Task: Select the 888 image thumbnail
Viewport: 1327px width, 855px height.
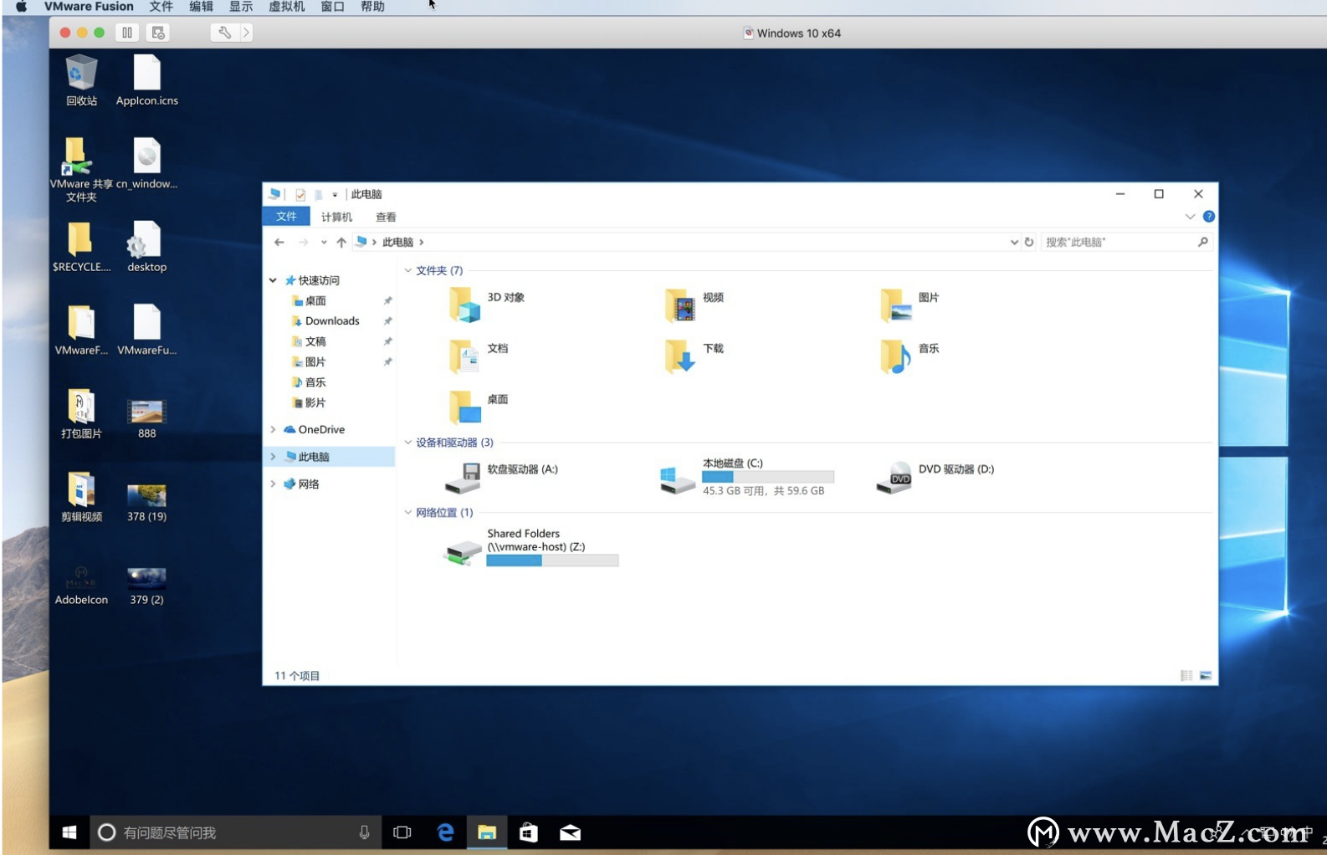Action: coord(146,418)
